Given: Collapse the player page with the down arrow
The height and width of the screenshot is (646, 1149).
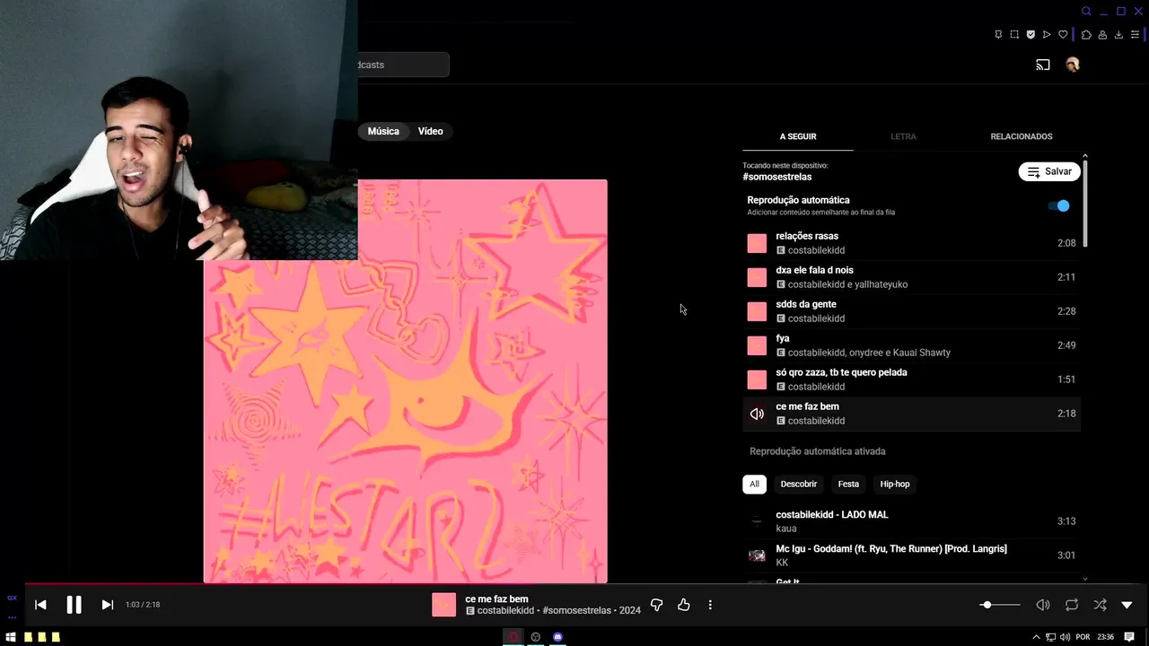Looking at the screenshot, I should point(1127,605).
